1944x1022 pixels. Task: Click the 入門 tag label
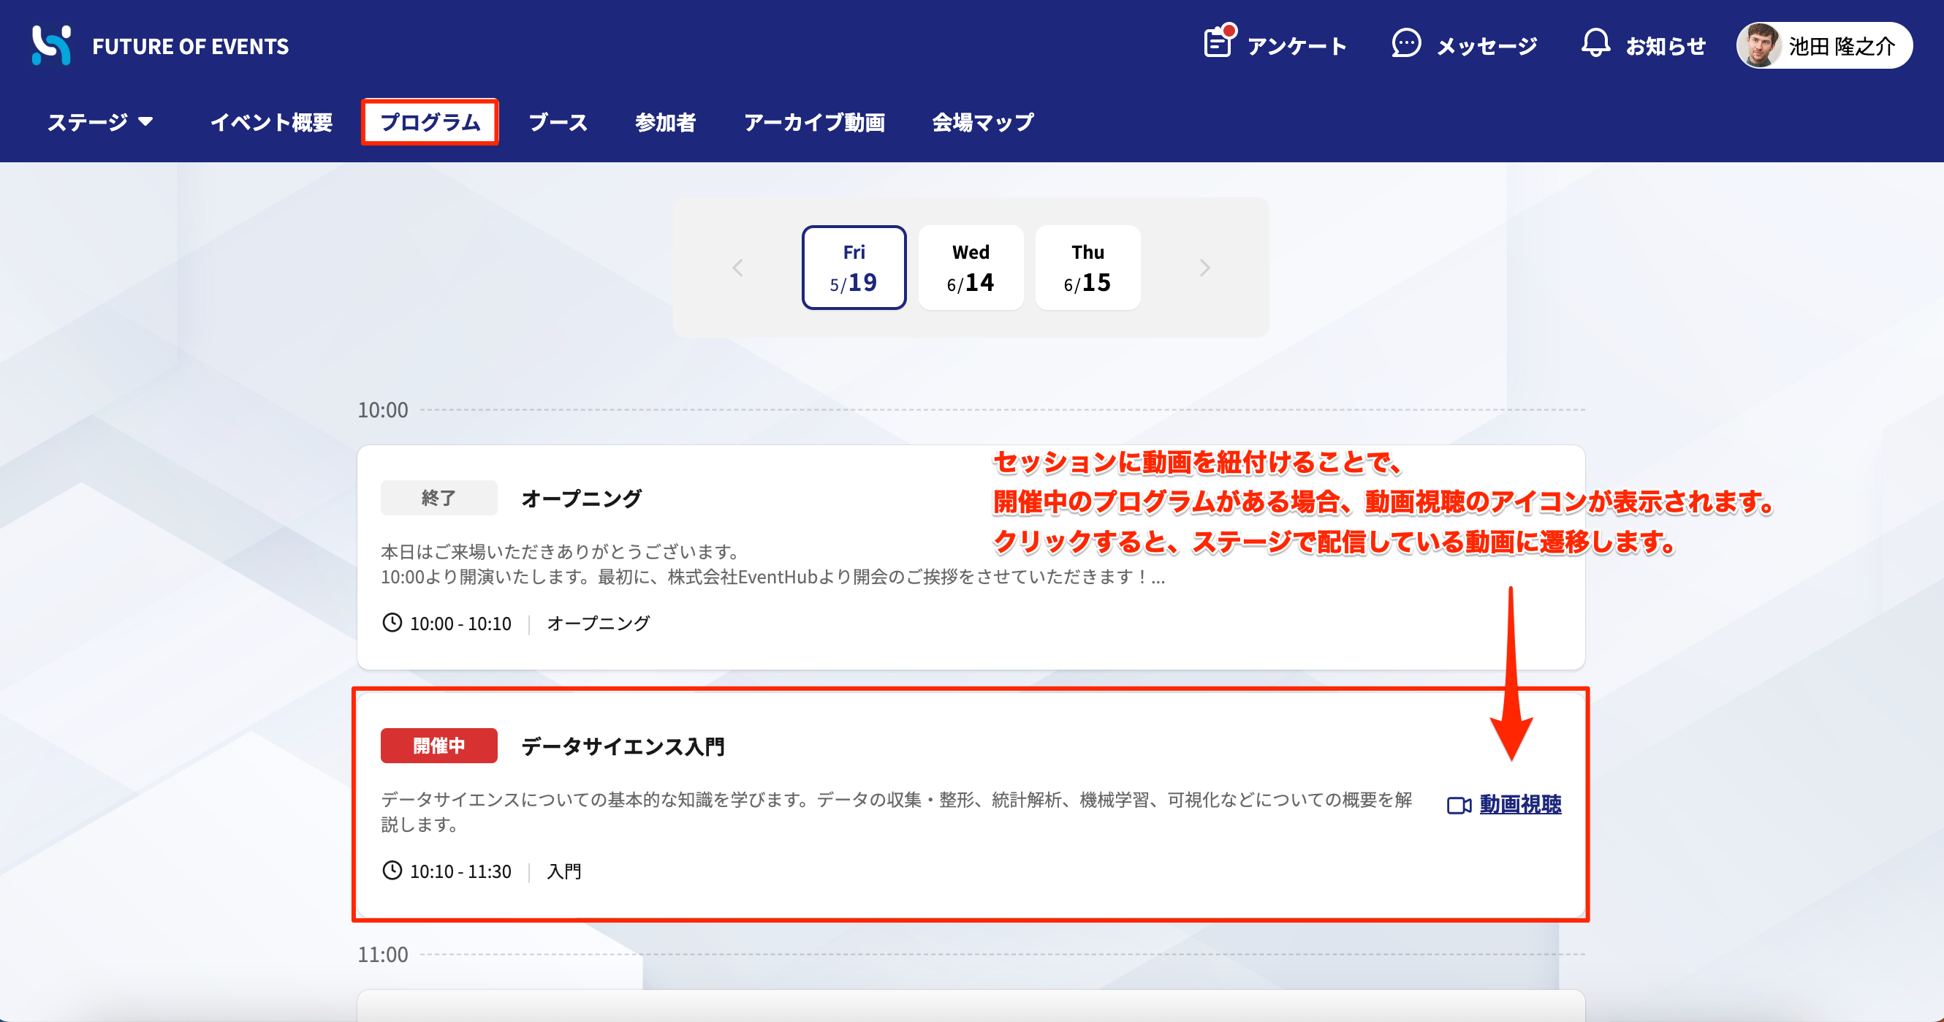pos(563,871)
